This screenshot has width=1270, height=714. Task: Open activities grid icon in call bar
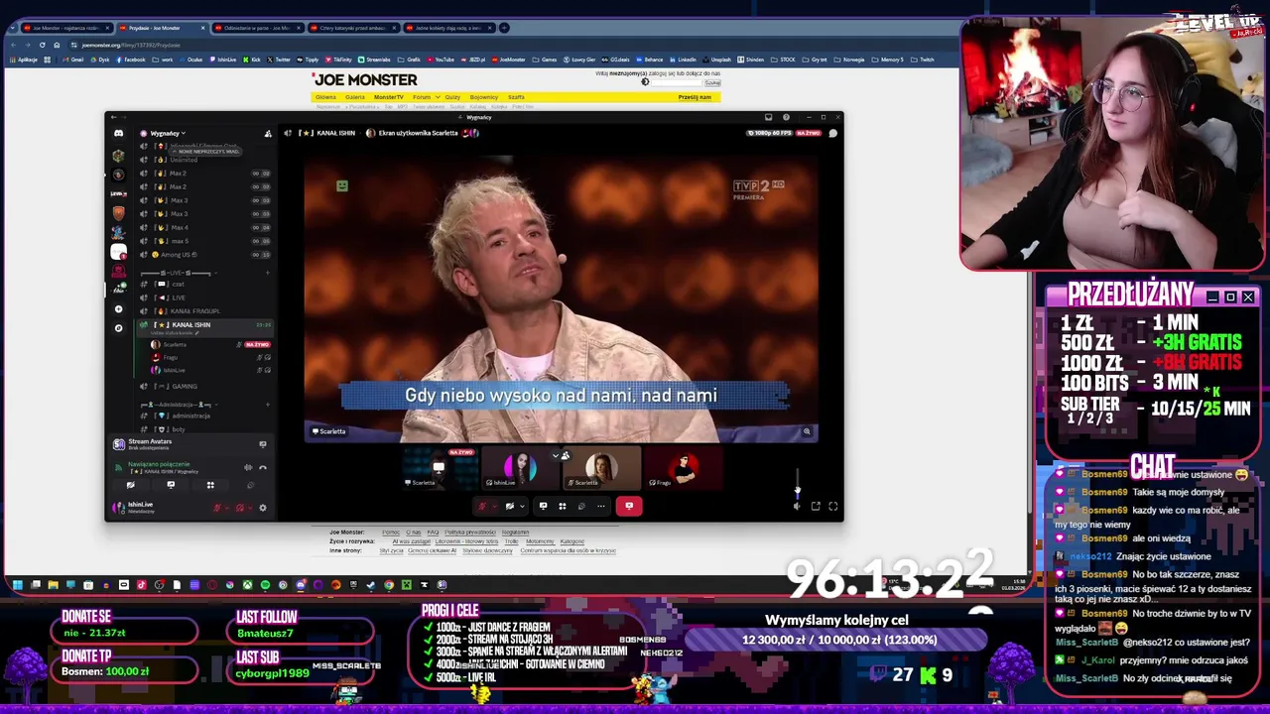coord(562,506)
